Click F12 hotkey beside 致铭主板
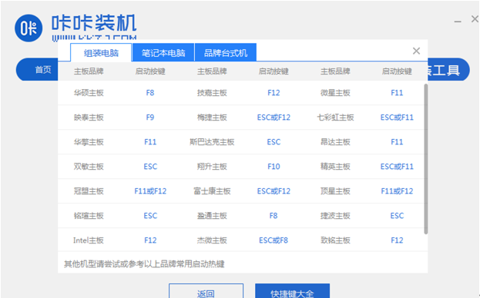 point(397,240)
